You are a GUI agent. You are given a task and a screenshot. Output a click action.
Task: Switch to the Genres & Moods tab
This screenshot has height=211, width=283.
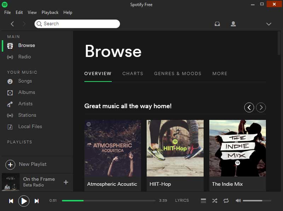178,74
